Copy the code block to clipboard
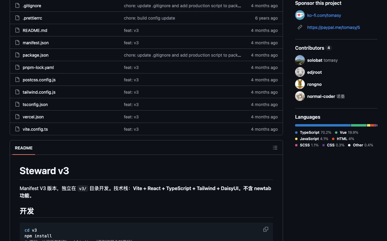The width and height of the screenshot is (387, 241). [266, 229]
